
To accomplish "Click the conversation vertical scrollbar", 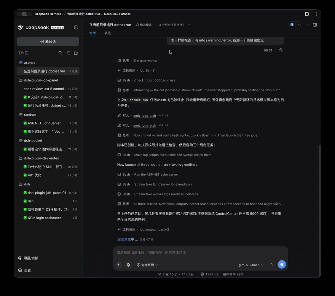I will pos(320,210).
